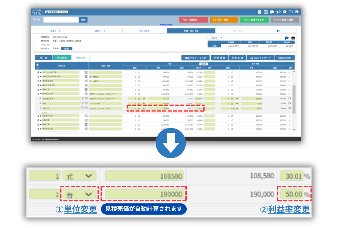Image resolution: width=342 pixels, height=228 pixels.
Task: Click the plus expand-all icon in table header
Action: [37, 65]
